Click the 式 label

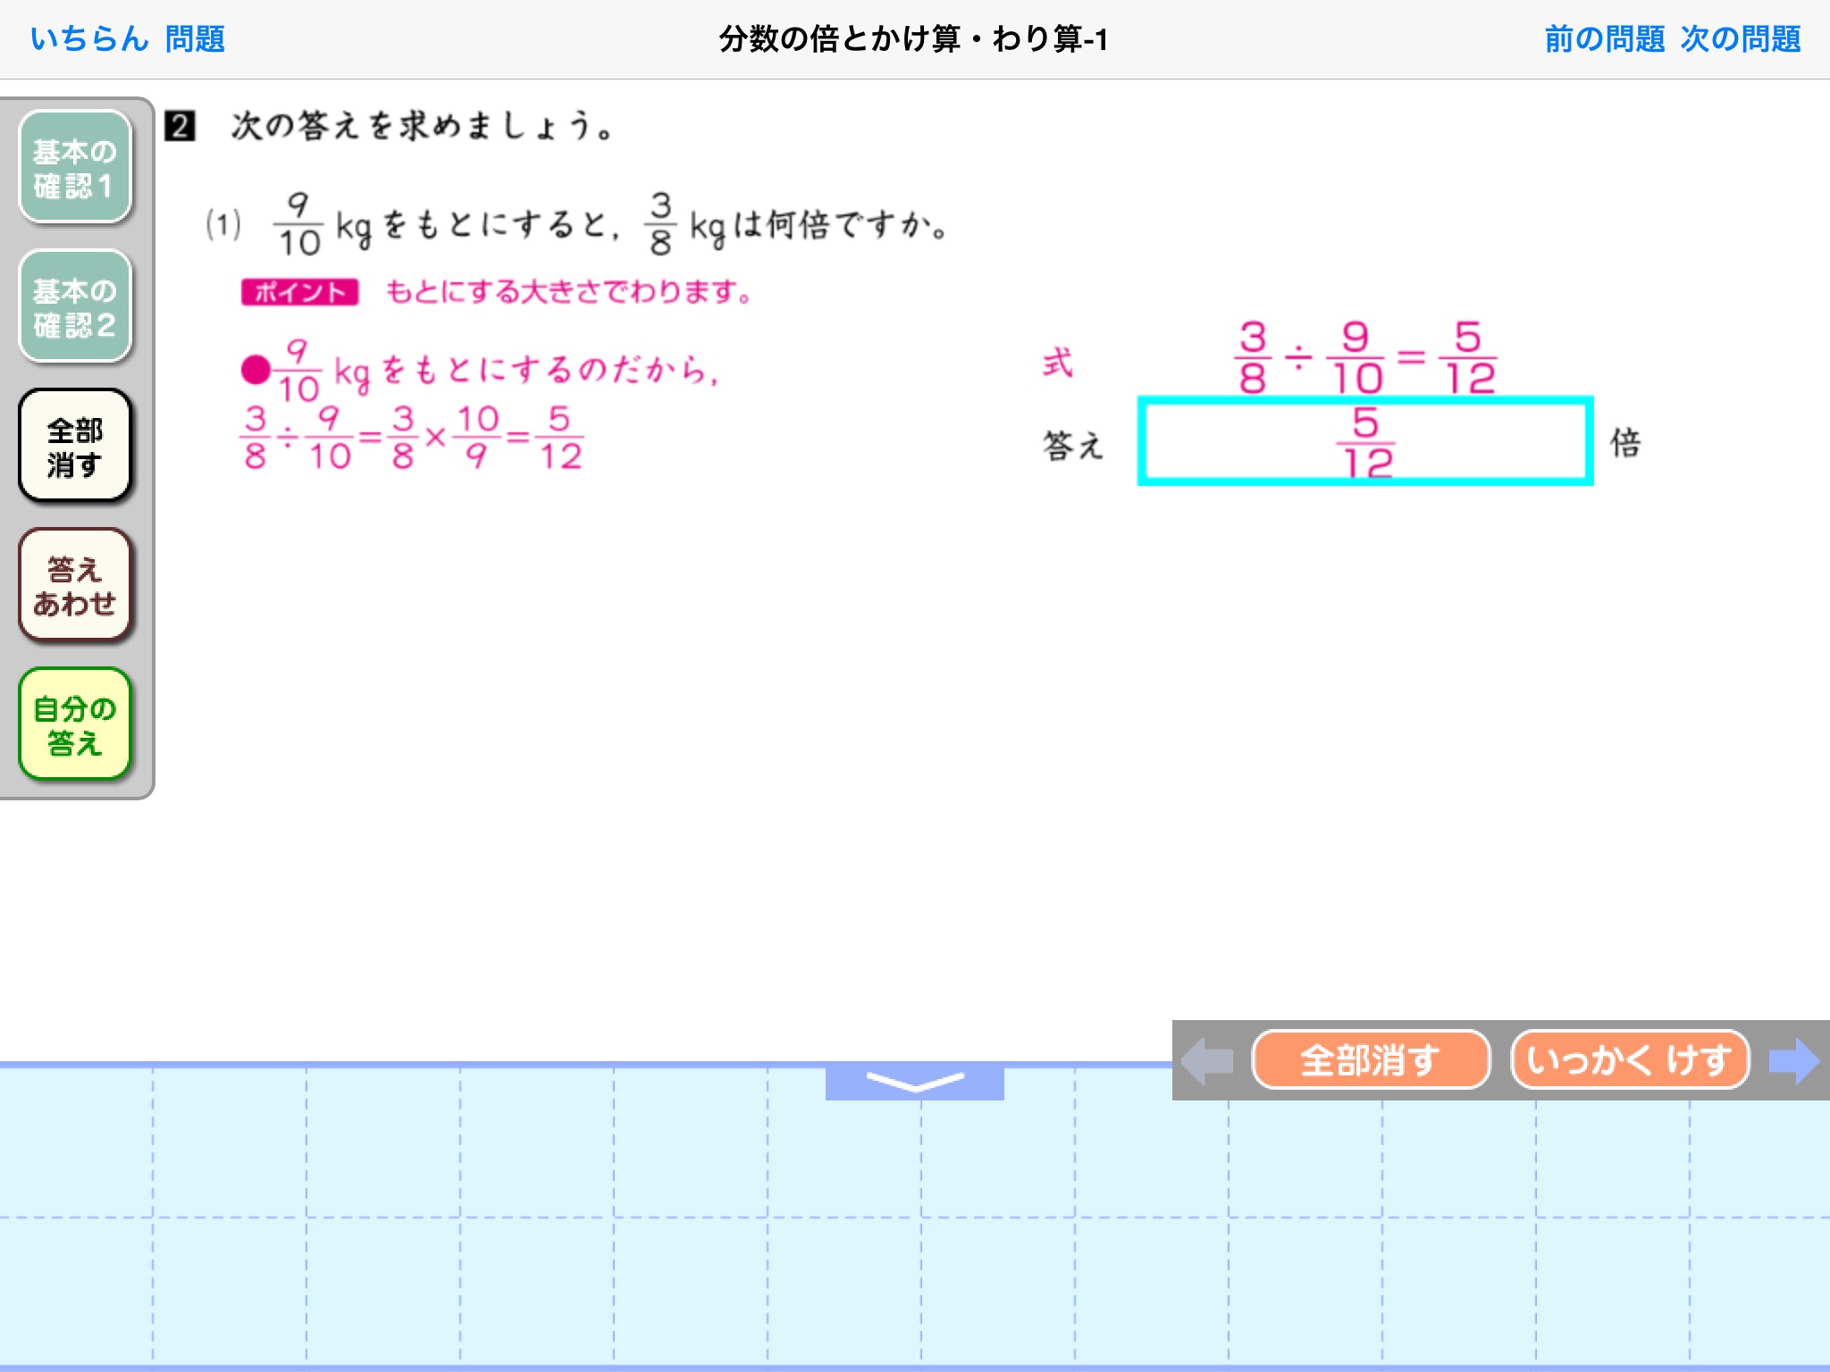[x=1058, y=363]
